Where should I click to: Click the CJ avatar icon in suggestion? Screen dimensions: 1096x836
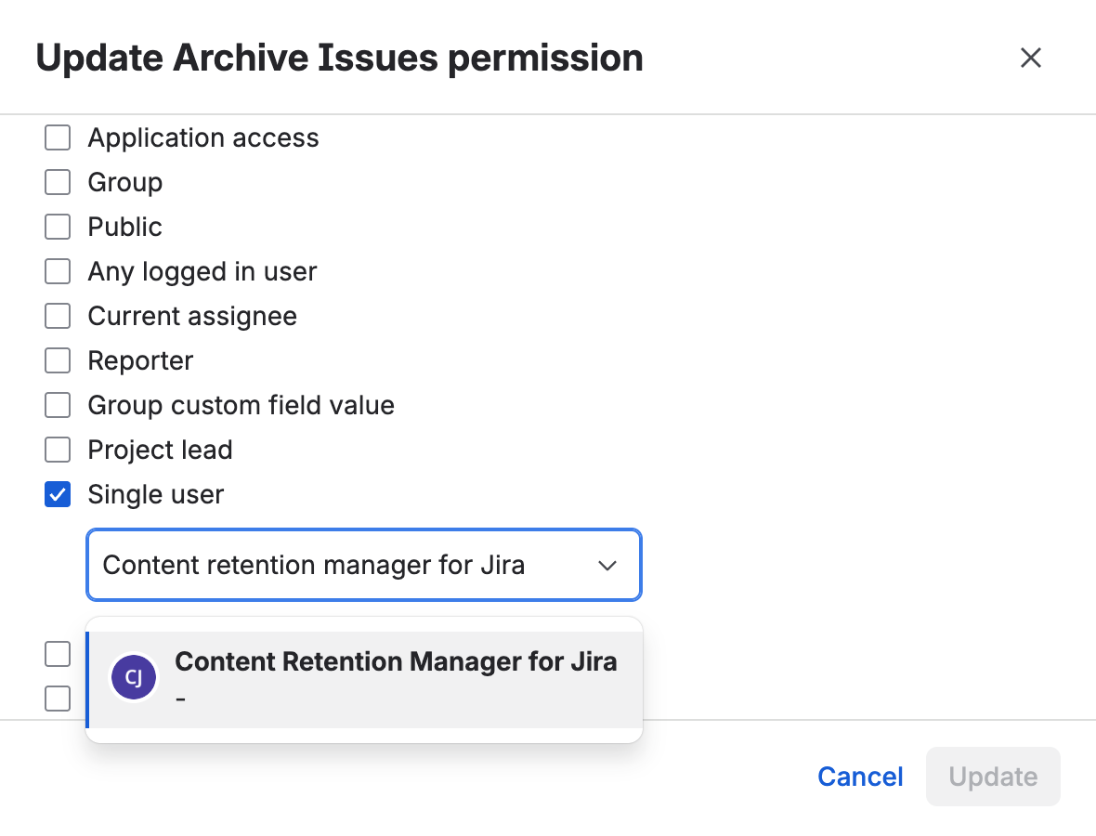coord(134,676)
